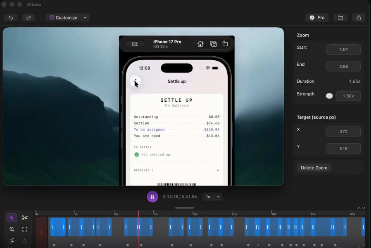Viewport: 371px width, 248px height.
Task: Click the To be assigned row label
Action: point(149,129)
